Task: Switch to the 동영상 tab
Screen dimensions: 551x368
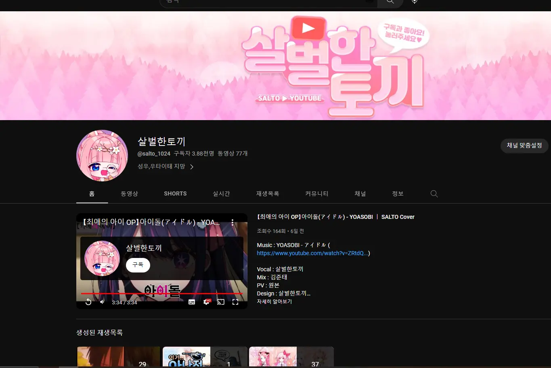Action: [129, 193]
